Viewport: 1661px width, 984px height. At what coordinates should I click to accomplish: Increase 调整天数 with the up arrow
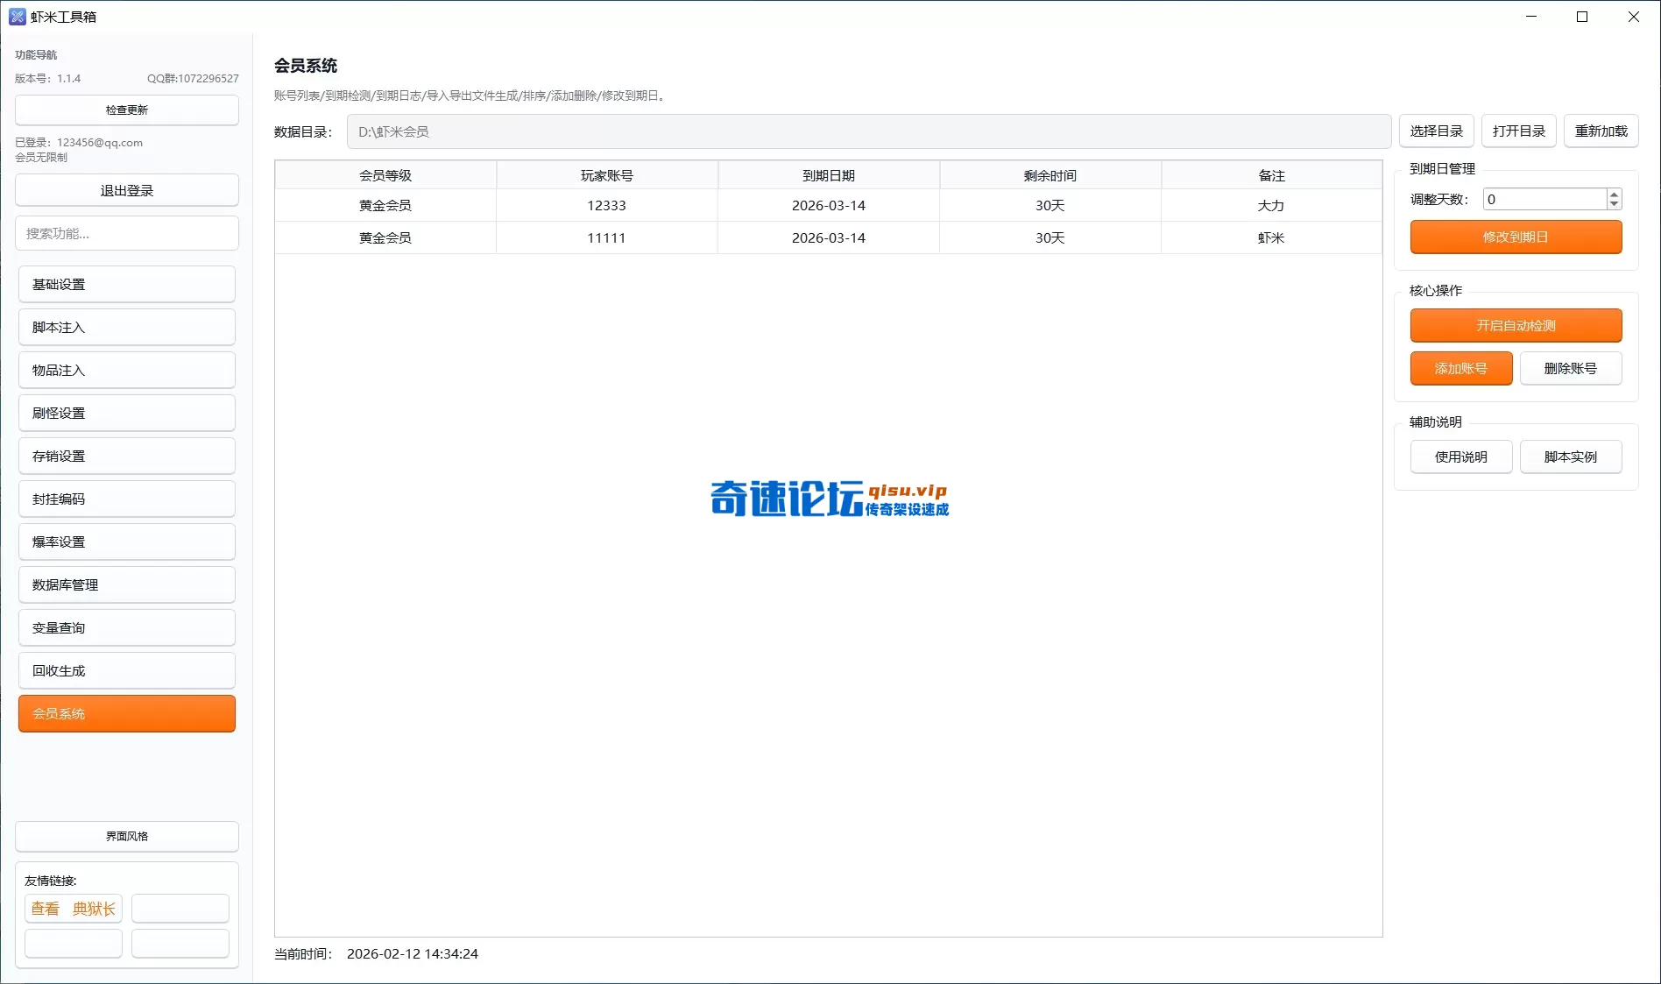(1614, 194)
